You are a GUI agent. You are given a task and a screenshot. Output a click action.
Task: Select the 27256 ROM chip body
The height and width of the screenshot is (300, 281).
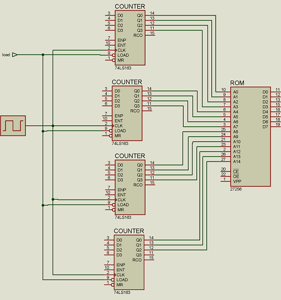(251, 137)
